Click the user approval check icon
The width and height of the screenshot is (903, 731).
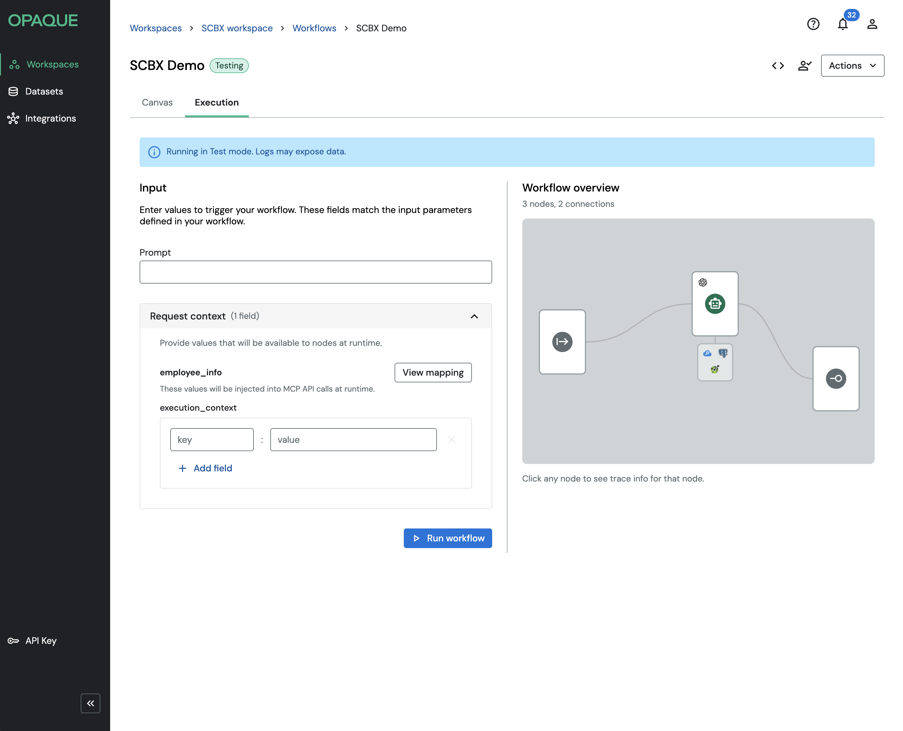click(x=805, y=66)
